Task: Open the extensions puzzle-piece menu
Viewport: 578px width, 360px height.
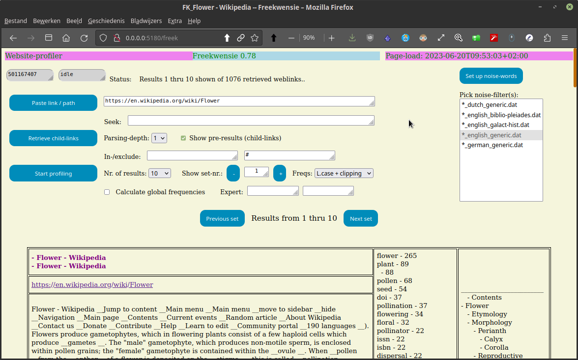Action: (x=547, y=38)
